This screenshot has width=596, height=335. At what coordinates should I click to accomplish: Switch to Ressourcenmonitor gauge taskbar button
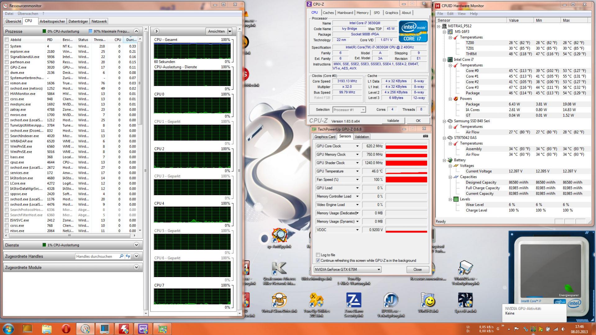85,328
